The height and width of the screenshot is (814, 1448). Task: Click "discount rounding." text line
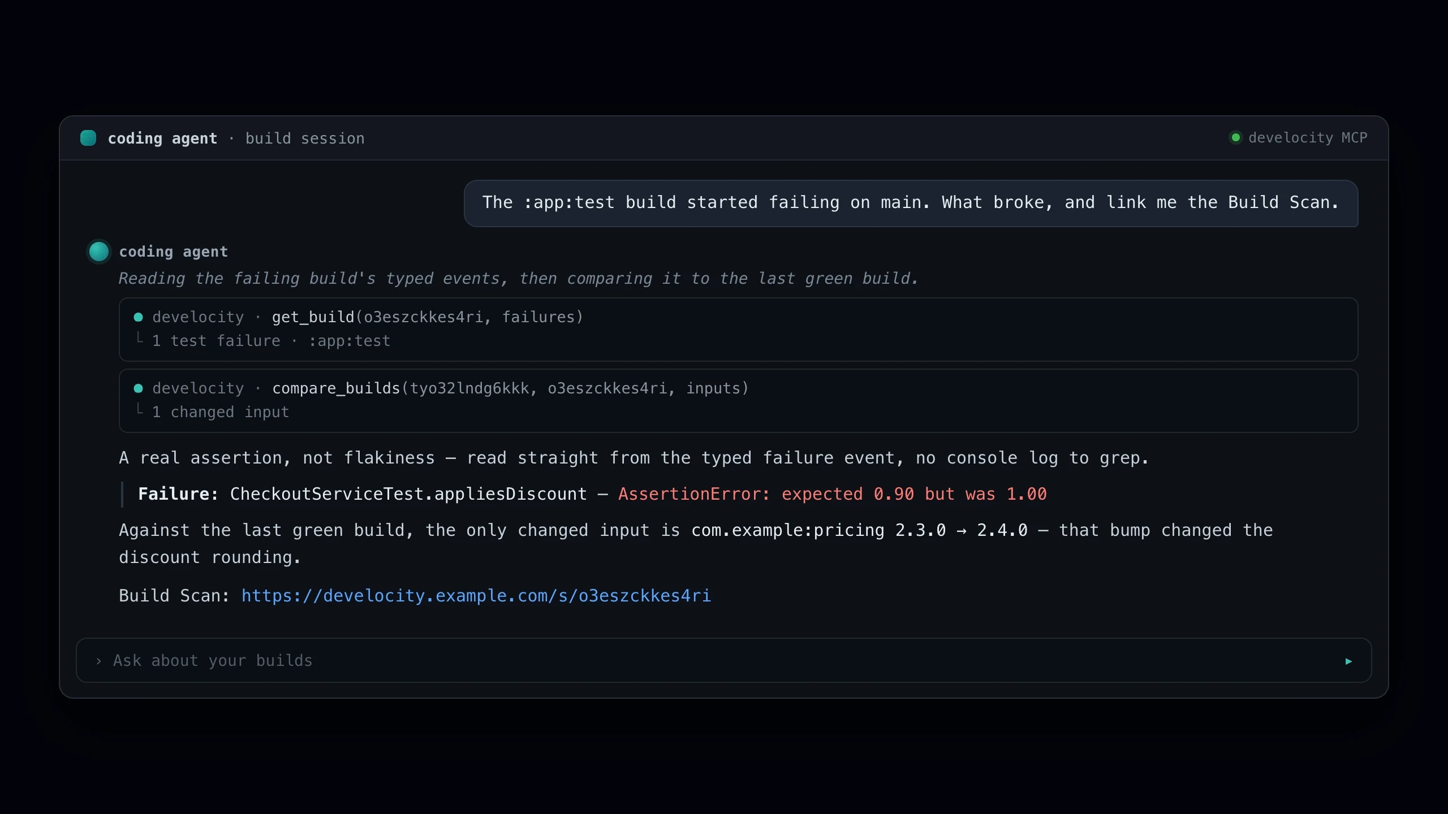tap(209, 557)
